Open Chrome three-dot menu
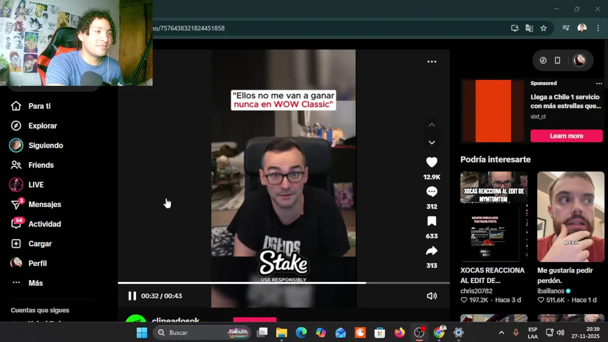The height and width of the screenshot is (342, 608). click(x=598, y=28)
